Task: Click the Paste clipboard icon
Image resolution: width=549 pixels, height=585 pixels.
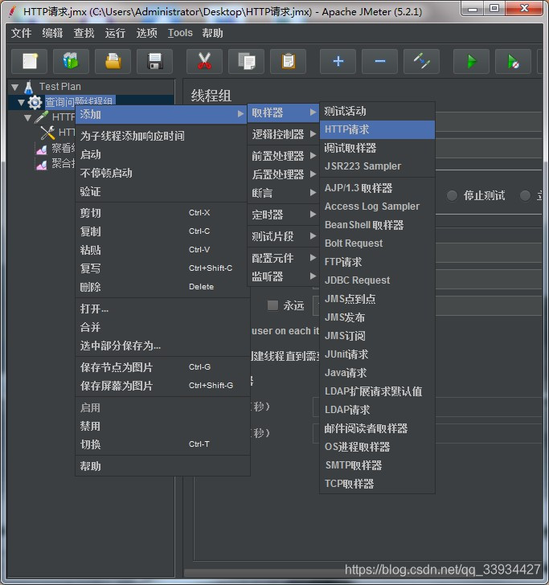Action: (288, 61)
